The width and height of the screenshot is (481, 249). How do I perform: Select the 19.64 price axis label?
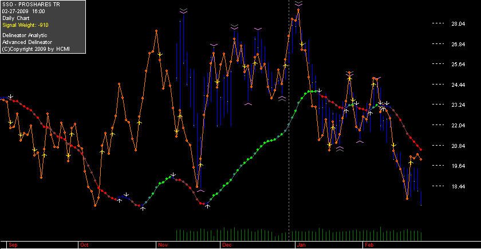pyautogui.click(x=458, y=166)
